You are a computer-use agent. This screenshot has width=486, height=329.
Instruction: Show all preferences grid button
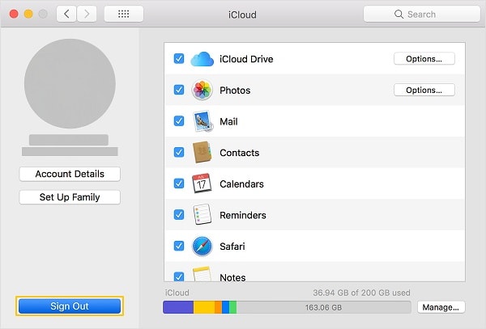point(124,15)
